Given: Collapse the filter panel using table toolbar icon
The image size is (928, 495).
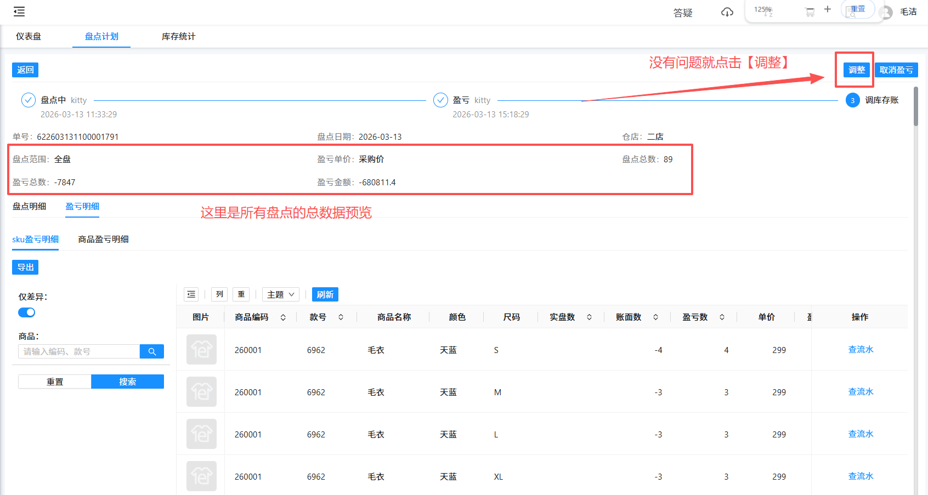Looking at the screenshot, I should tap(191, 294).
